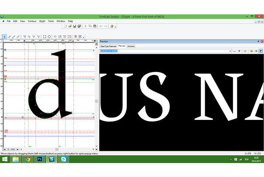This screenshot has height=177, width=264.
Task: Open the preview text dropdown arrow
Action: tap(230, 51)
